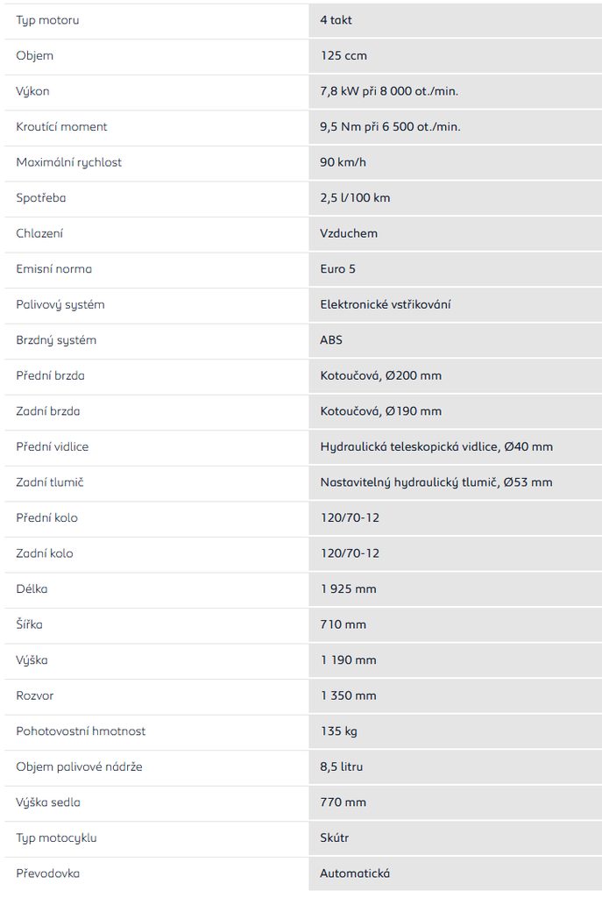
Task: Click the "Přední brzda" label
Action: coord(51,375)
